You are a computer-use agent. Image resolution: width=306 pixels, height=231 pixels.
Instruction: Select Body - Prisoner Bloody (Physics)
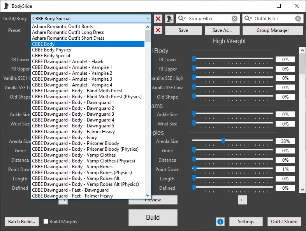point(88,149)
